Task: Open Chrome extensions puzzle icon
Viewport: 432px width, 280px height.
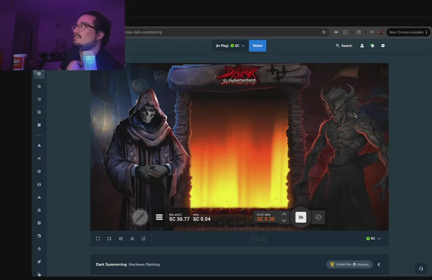Action: (x=345, y=32)
